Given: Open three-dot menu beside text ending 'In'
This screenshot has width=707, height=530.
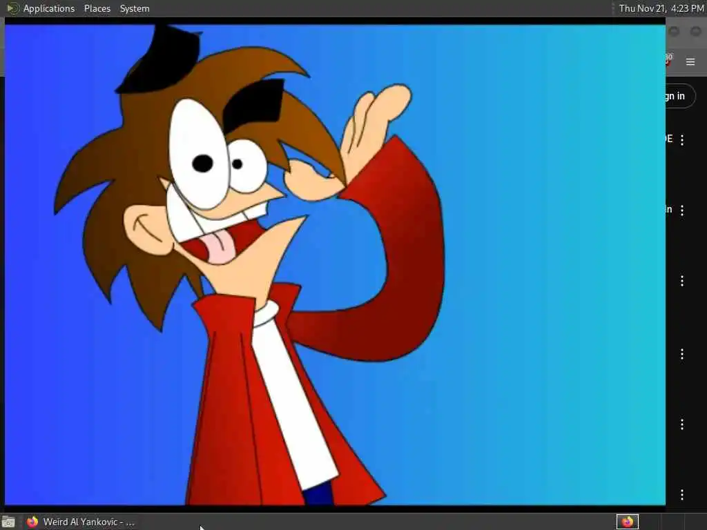Looking at the screenshot, I should coord(682,210).
